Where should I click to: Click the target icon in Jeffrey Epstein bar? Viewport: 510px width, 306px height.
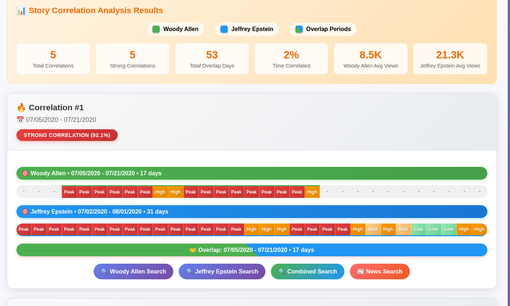click(25, 212)
